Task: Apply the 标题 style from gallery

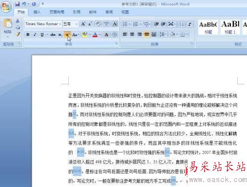Action: coord(208,27)
